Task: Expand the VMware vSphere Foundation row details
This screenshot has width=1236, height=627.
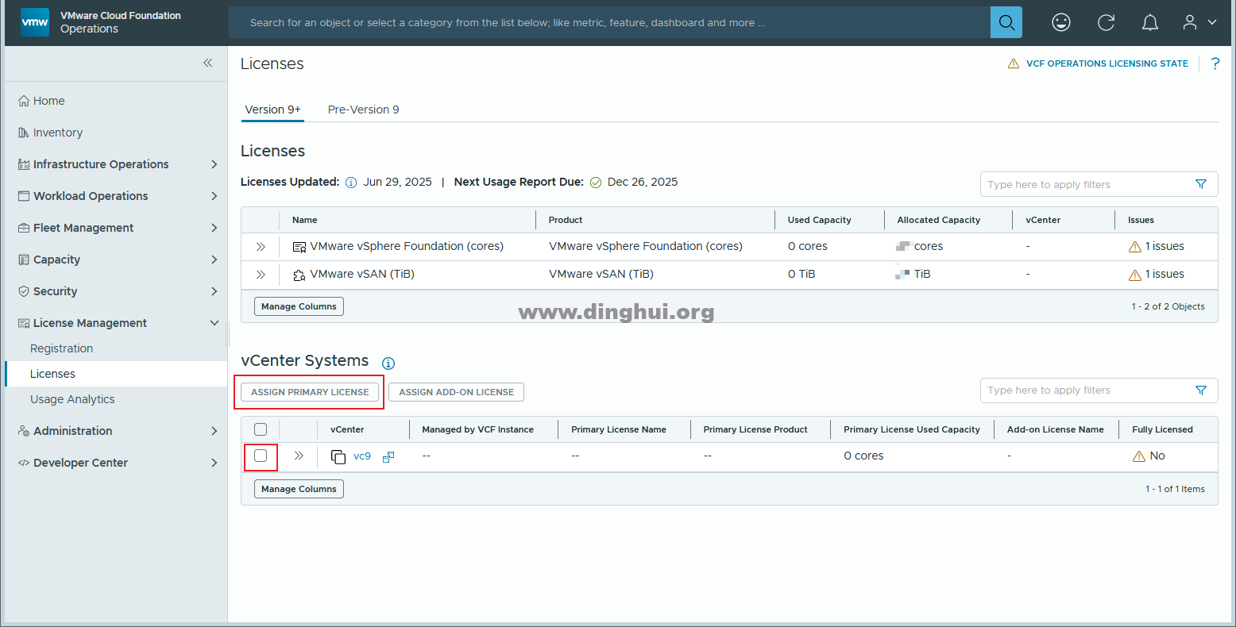Action: tap(261, 247)
